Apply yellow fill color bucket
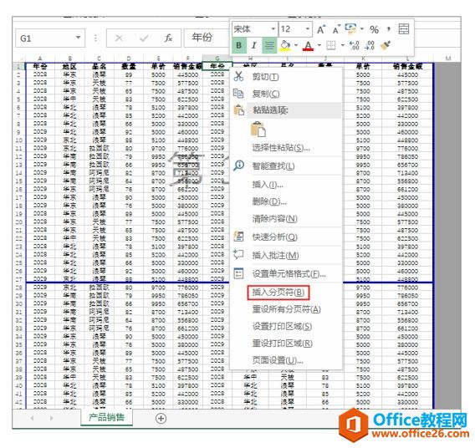Image resolution: width=475 pixels, height=448 pixels. pos(285,46)
